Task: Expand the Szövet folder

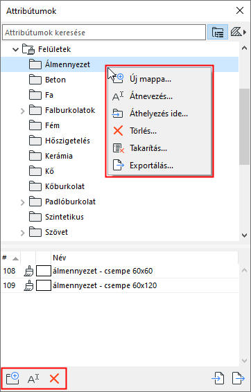Action: click(22, 233)
